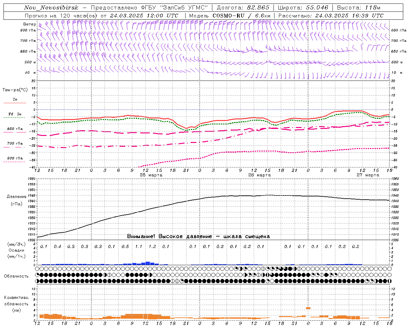Click the Тем-ра(°C) temperature label
408x326 pixels.
(15, 90)
